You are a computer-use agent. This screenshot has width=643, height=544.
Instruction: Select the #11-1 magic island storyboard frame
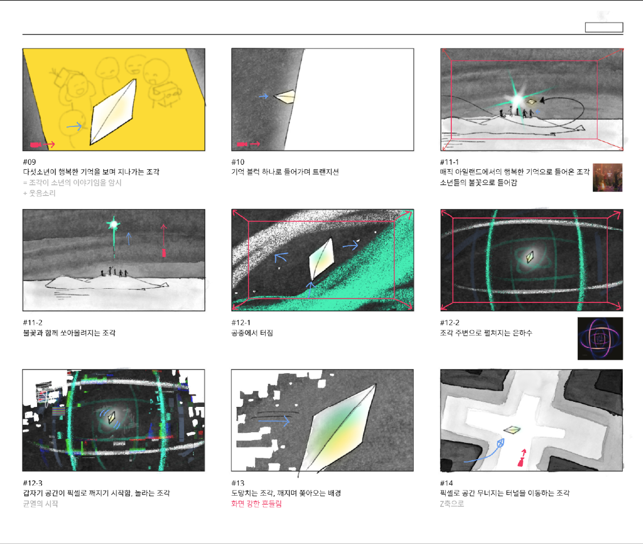tap(532, 99)
